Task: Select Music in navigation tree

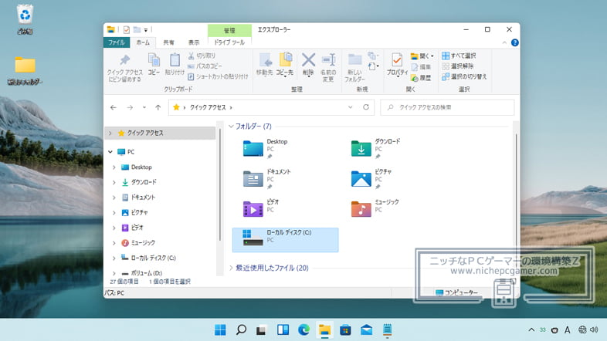Action: (x=138, y=243)
